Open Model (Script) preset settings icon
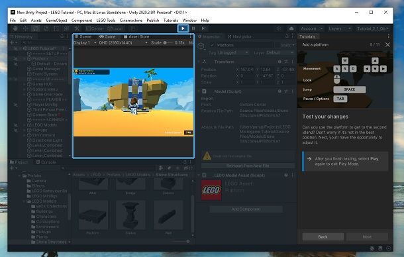The image size is (404, 257). click(x=286, y=91)
